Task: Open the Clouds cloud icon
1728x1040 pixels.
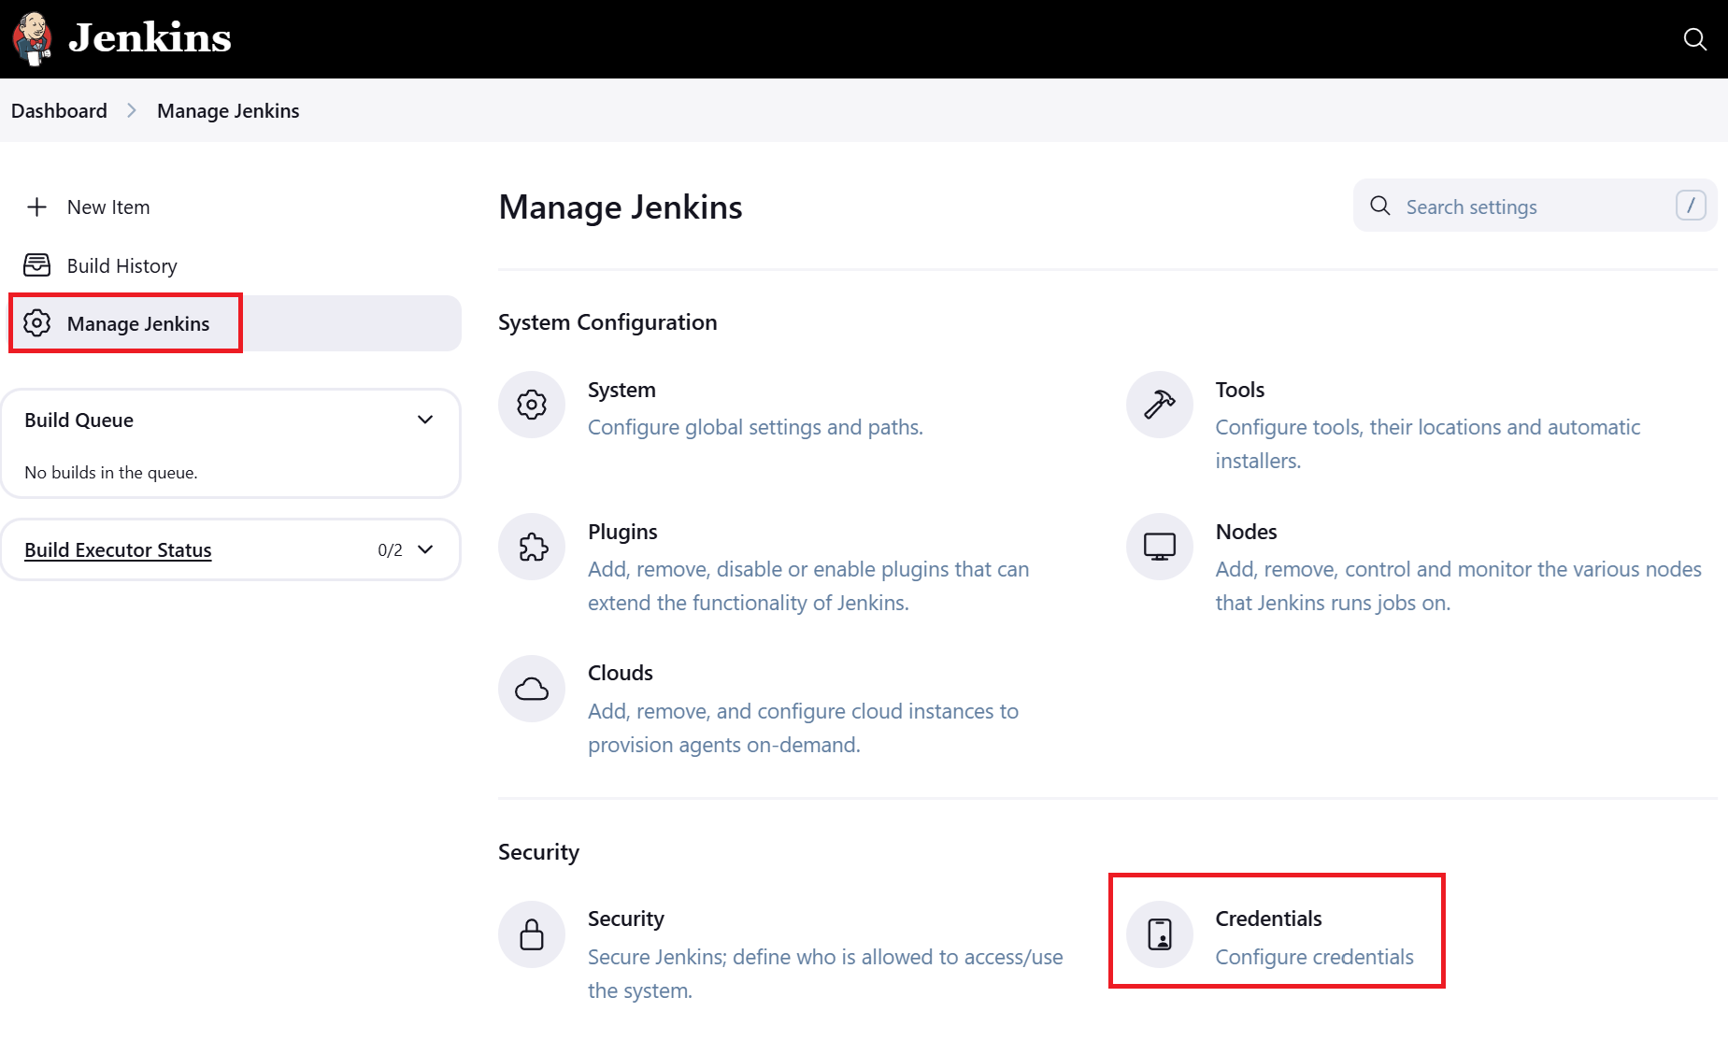Action: click(532, 689)
